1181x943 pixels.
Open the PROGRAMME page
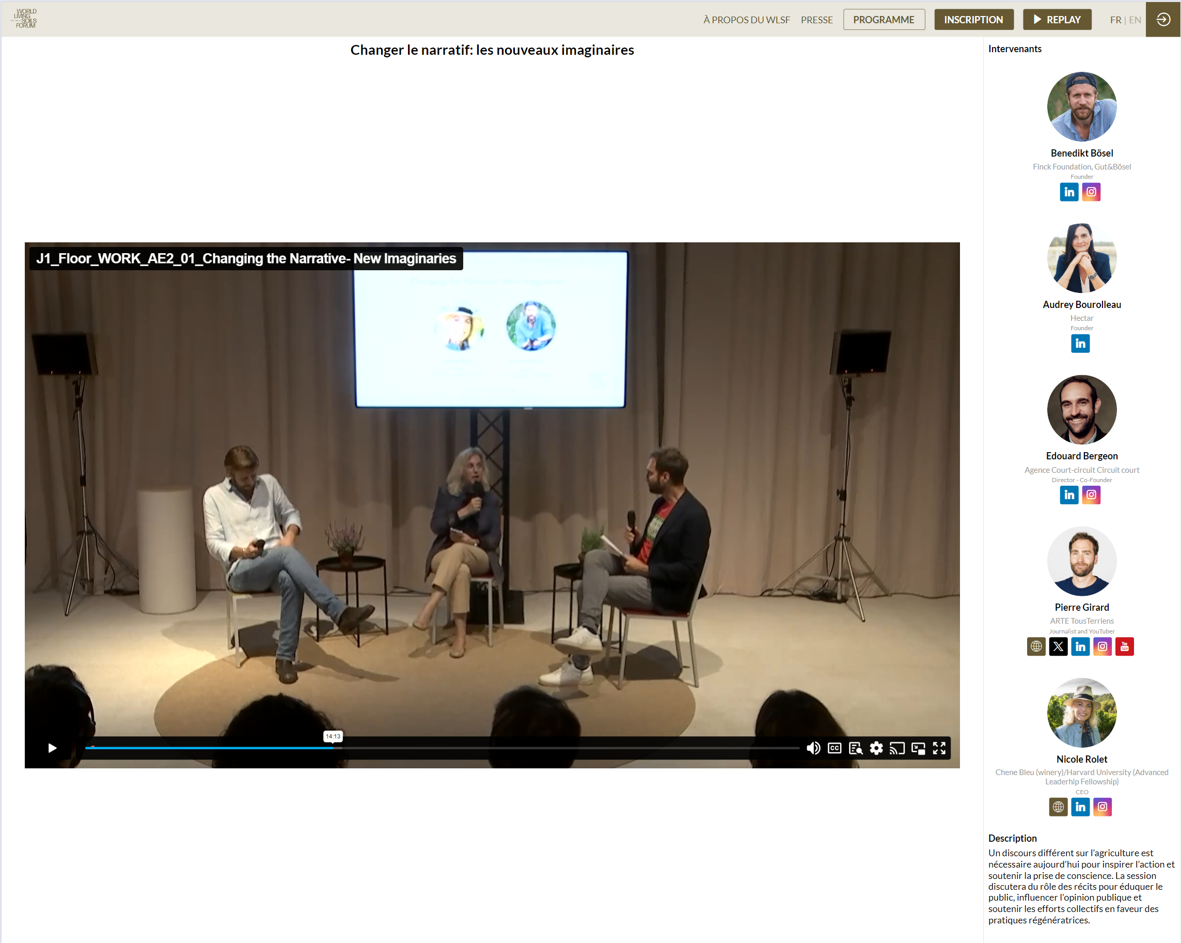click(884, 20)
